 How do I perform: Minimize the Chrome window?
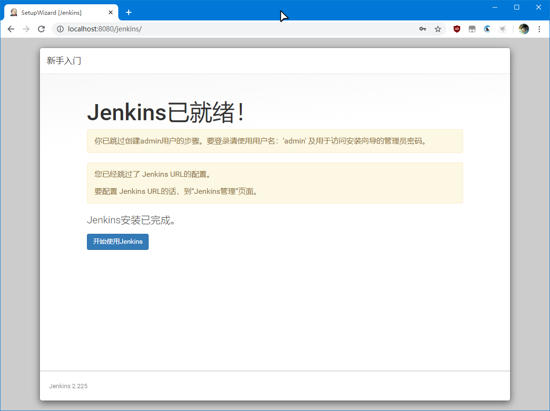[495, 8]
